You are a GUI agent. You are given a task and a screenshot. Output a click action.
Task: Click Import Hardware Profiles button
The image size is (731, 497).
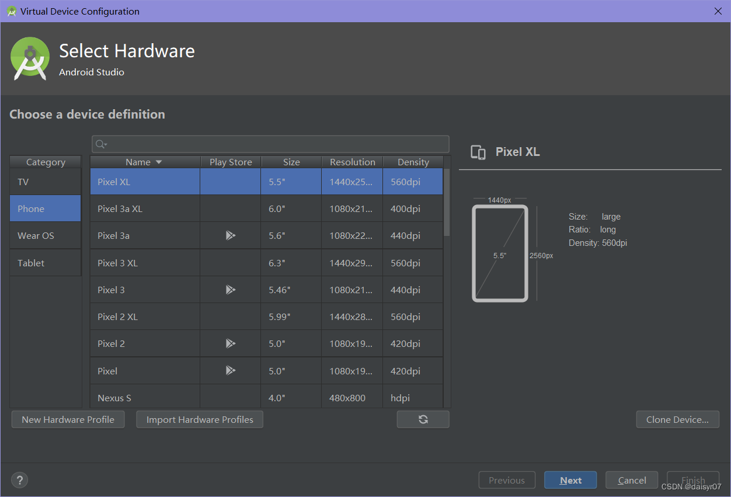[200, 419]
